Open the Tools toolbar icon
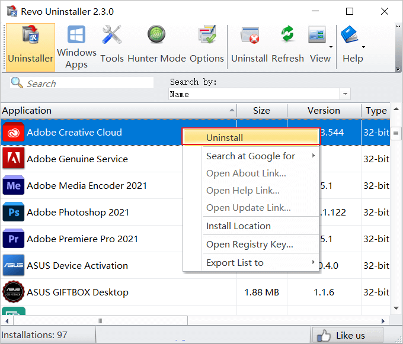 click(111, 46)
